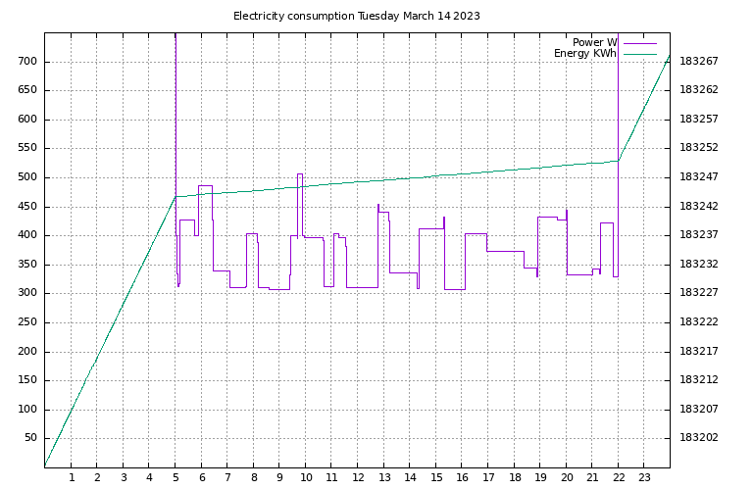Click hour label 9 on the x-axis

280,477
